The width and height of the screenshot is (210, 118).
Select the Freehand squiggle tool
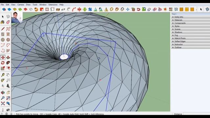click(8, 29)
